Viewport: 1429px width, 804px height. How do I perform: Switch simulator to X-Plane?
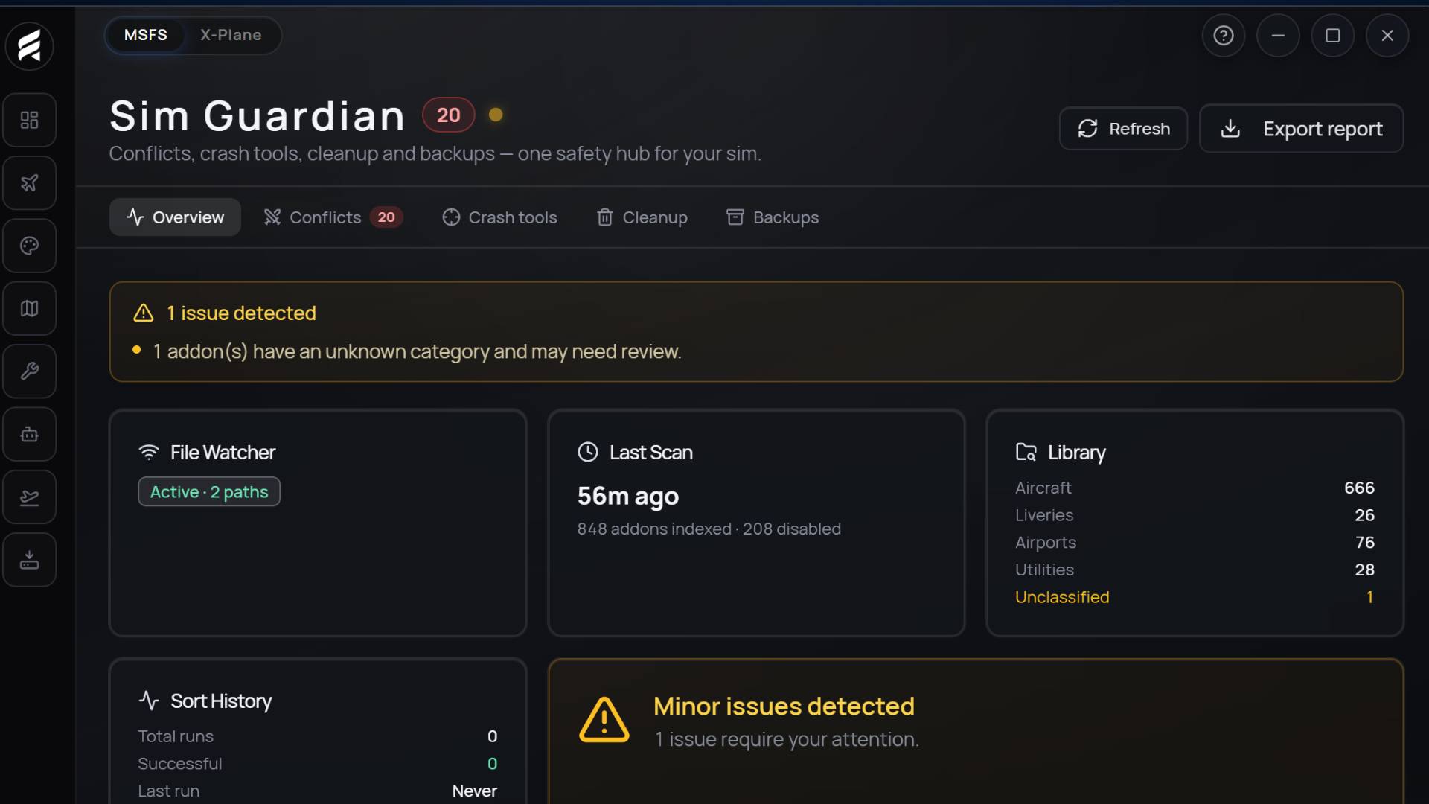click(231, 35)
